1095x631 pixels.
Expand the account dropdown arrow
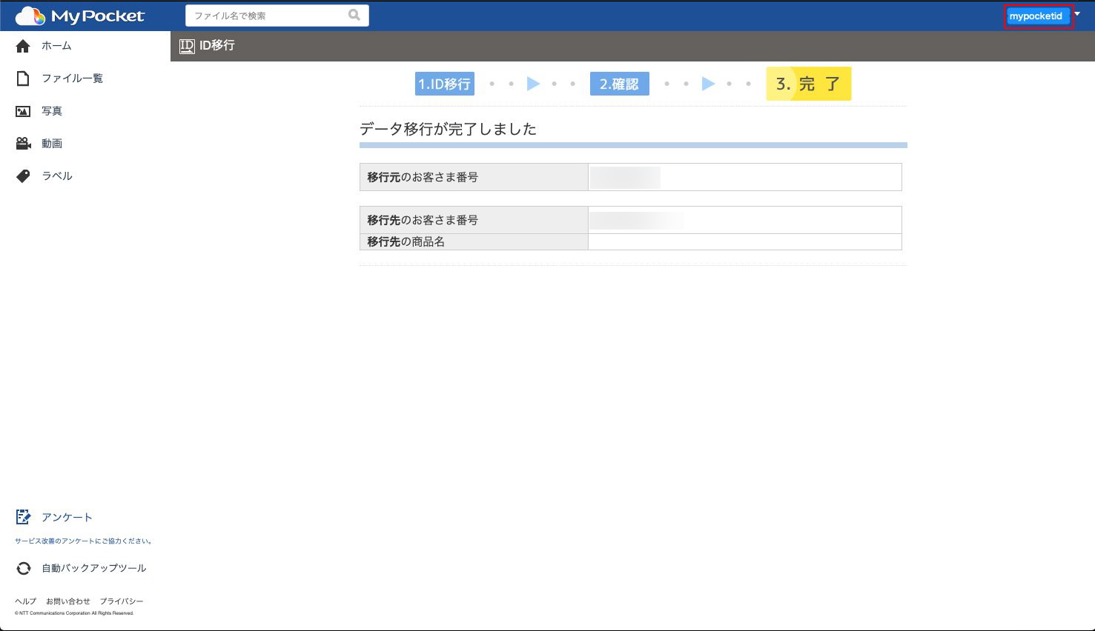pos(1077,14)
